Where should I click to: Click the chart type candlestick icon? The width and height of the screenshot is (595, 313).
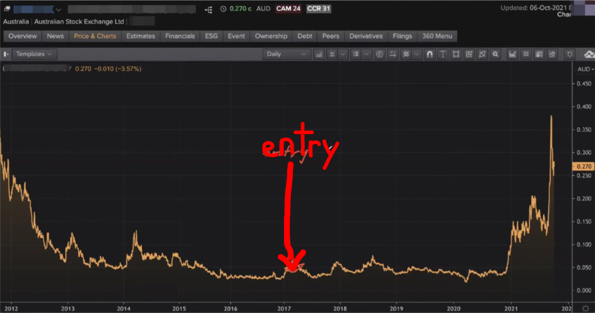click(332, 54)
